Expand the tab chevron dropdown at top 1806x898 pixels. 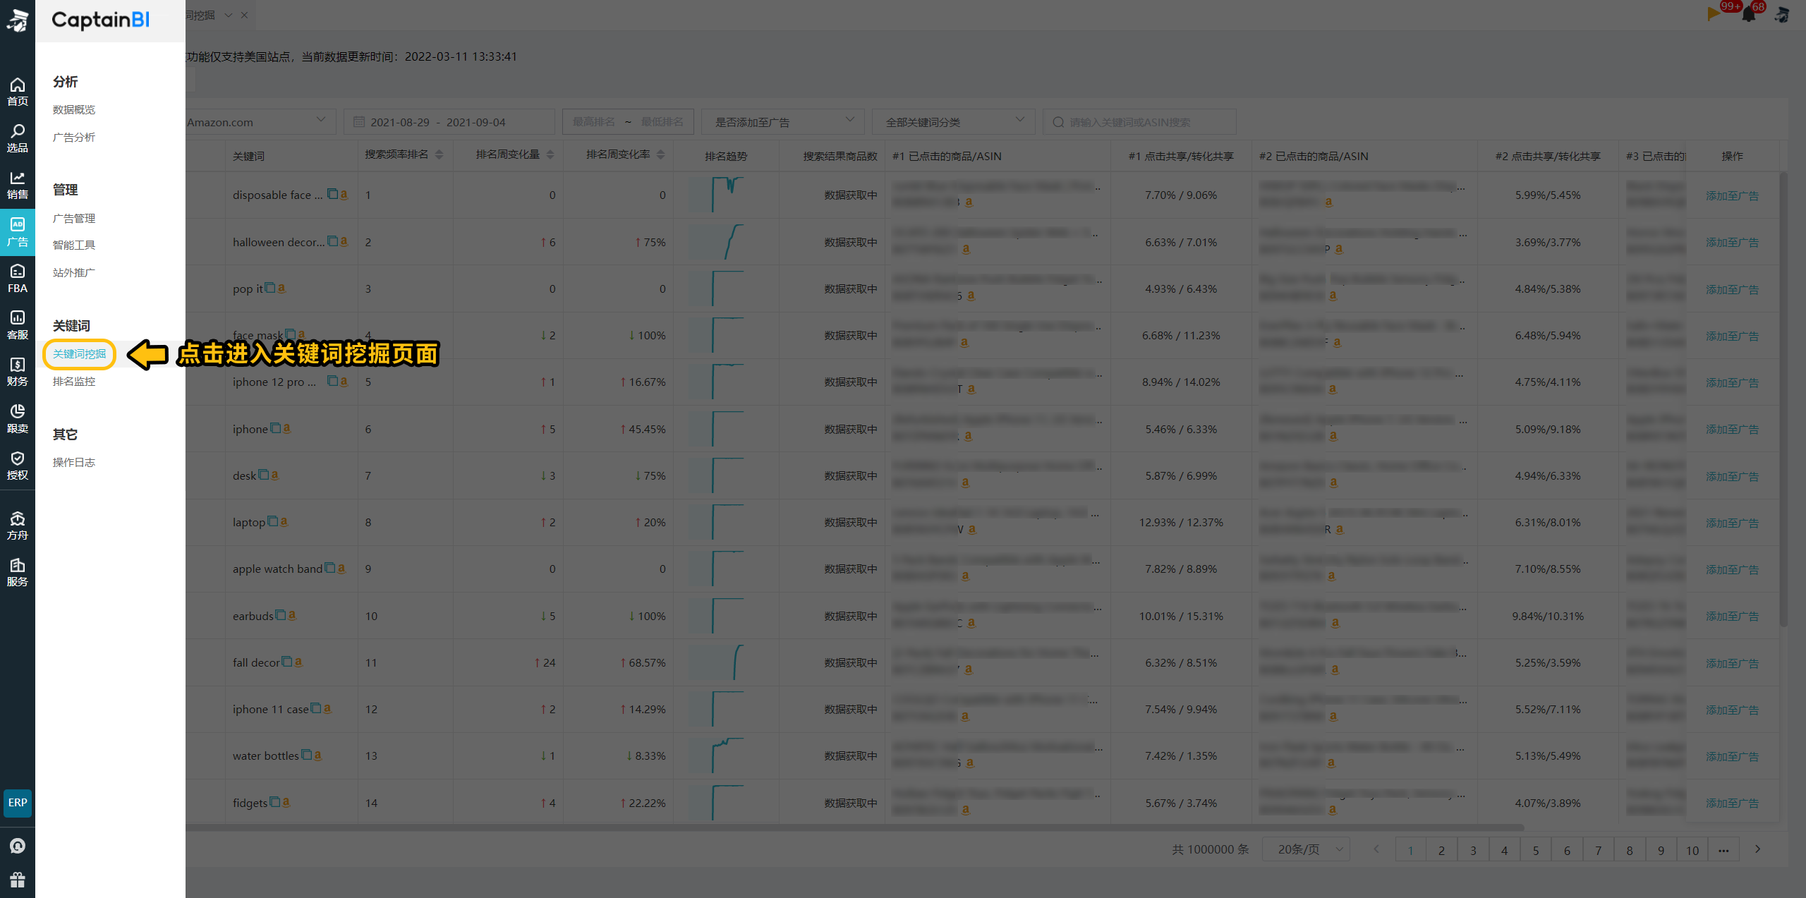pos(229,15)
